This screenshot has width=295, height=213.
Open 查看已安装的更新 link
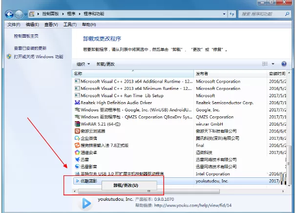[30, 48]
